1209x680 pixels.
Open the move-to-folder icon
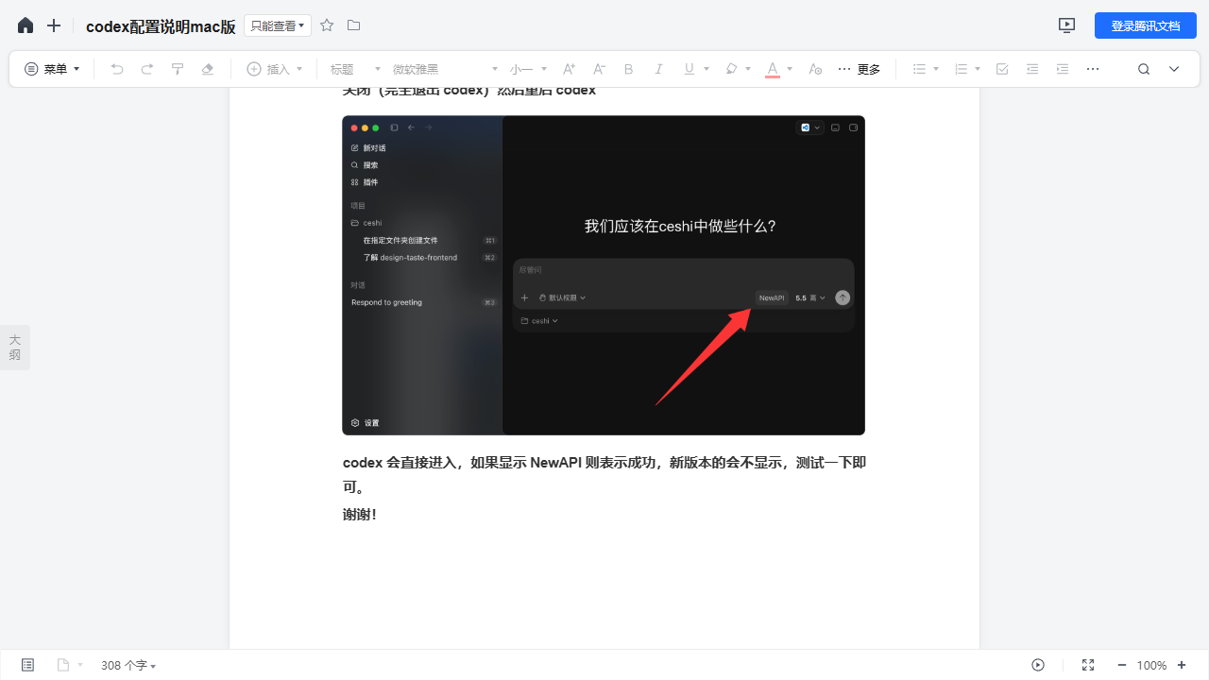pyautogui.click(x=353, y=25)
